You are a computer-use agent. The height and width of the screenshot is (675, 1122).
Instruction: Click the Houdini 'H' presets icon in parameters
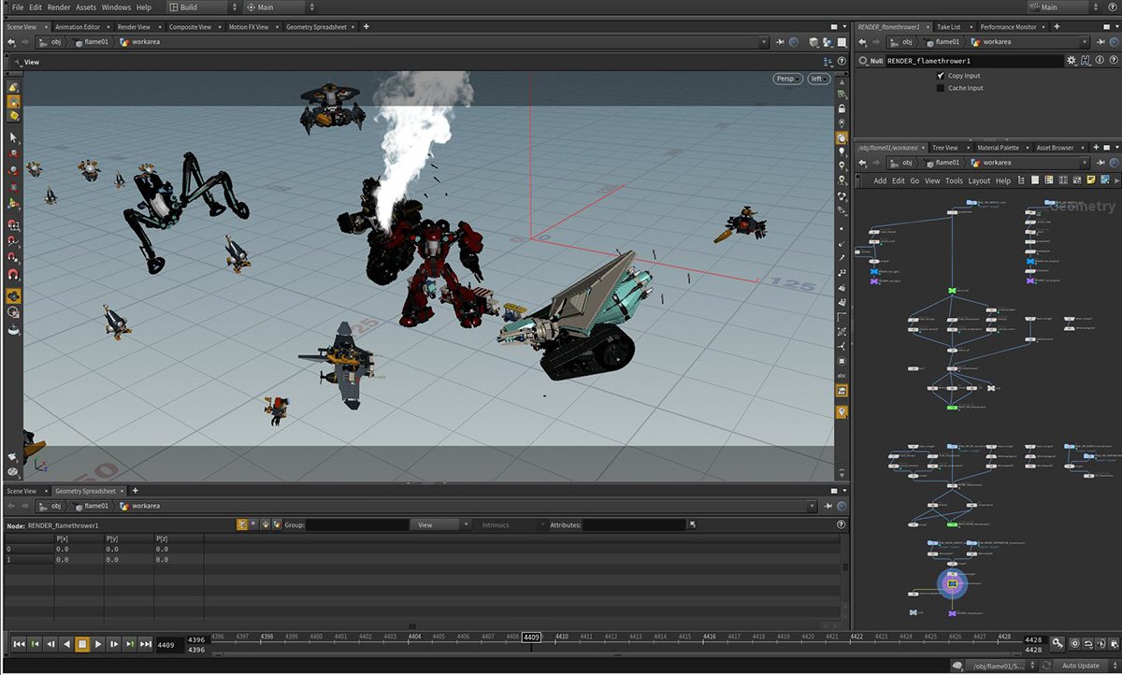point(1086,61)
